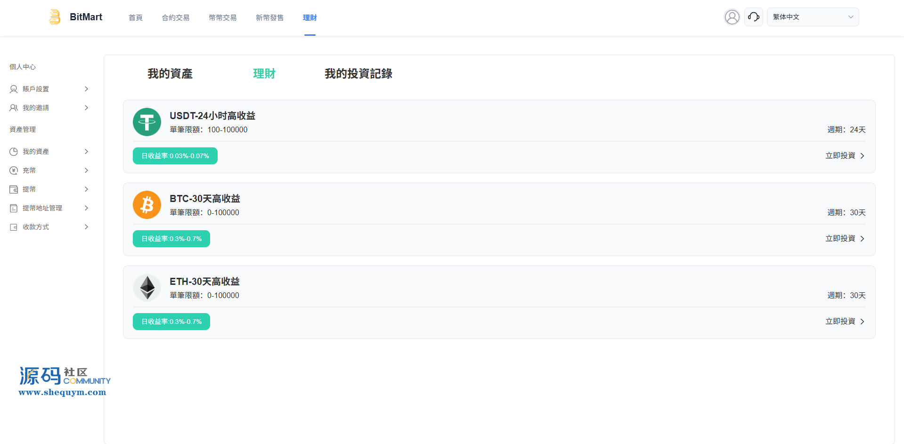
Task: Click the USDT Tether coin icon
Action: coord(147,122)
